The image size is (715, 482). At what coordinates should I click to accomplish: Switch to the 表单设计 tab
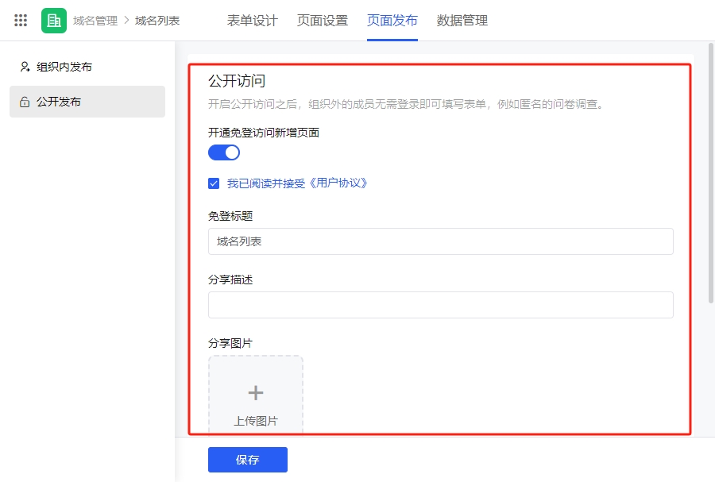pos(252,21)
